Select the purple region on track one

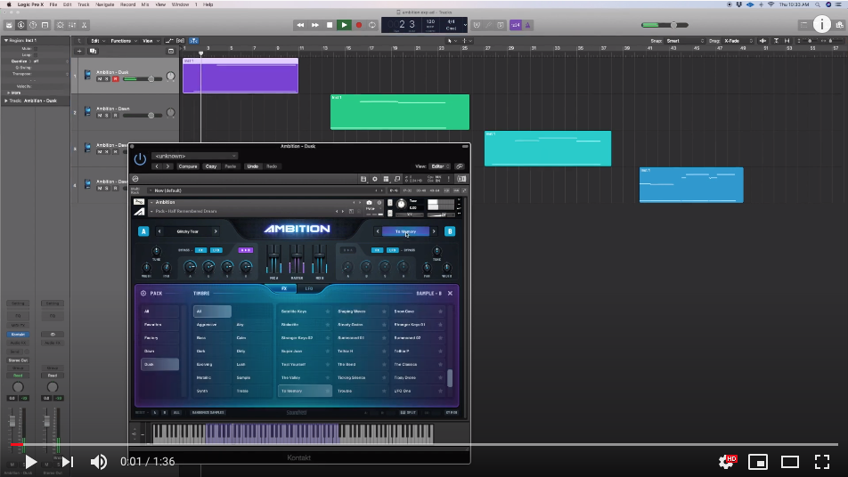click(241, 76)
